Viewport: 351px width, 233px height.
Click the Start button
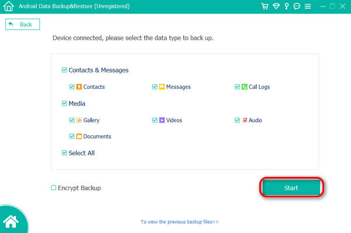[291, 187]
